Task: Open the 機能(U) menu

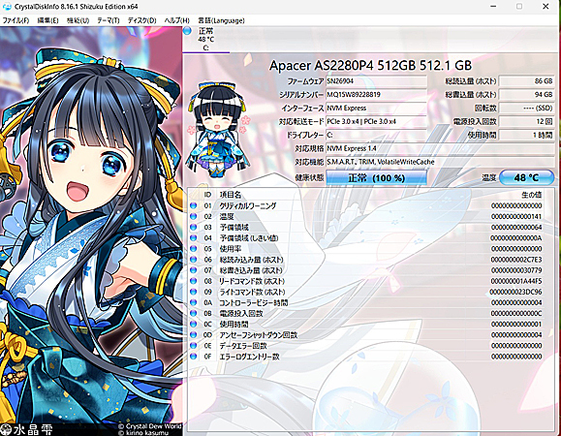Action: point(78,20)
